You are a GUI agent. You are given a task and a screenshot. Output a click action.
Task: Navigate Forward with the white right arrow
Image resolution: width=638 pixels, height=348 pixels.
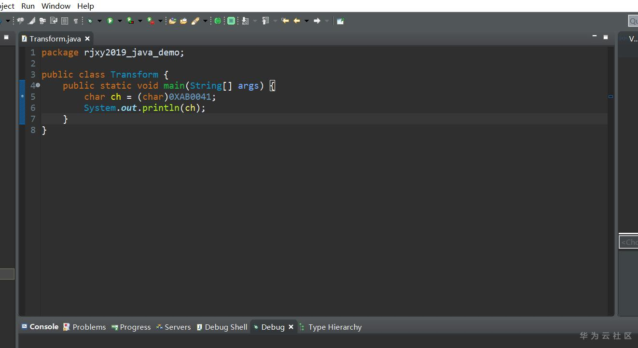317,21
